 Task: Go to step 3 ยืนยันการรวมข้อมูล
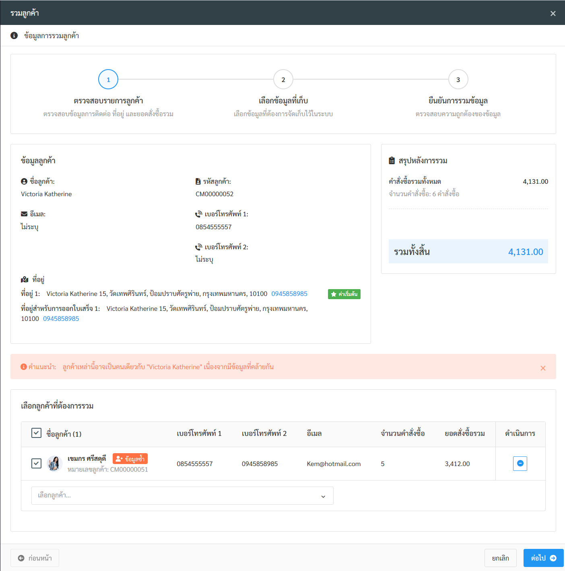coord(458,80)
